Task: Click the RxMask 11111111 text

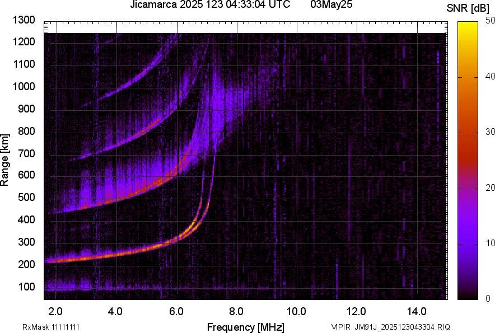Action: (x=51, y=327)
